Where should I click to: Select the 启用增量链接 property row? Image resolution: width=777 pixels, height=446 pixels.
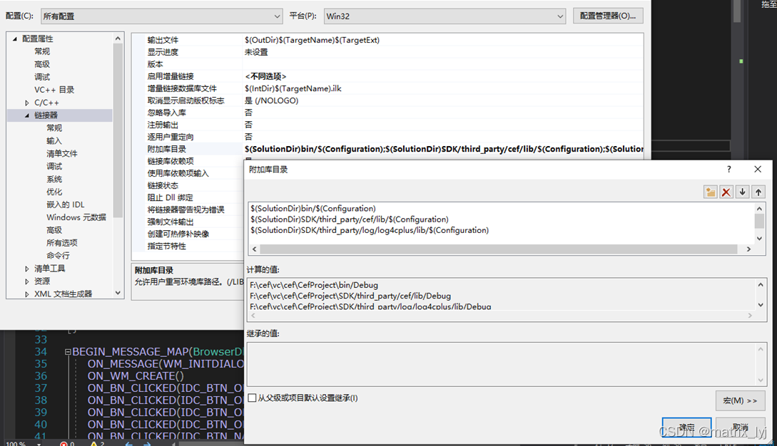(x=387, y=76)
